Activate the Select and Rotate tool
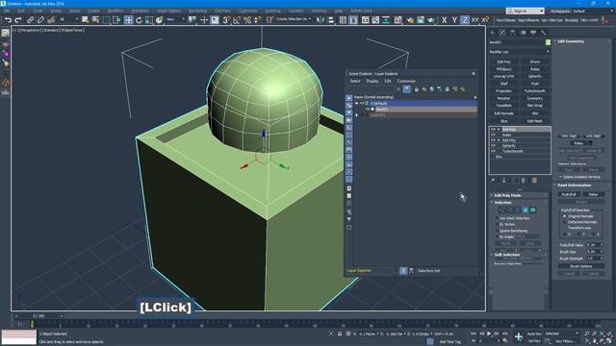616x346 pixels. pos(139,19)
